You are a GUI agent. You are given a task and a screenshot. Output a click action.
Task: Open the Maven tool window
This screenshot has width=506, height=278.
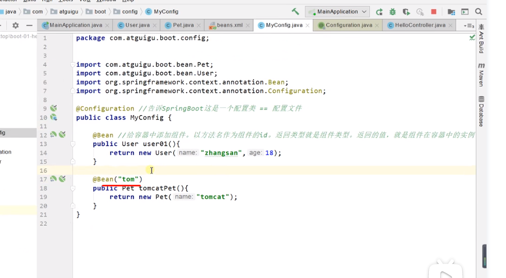click(x=481, y=75)
